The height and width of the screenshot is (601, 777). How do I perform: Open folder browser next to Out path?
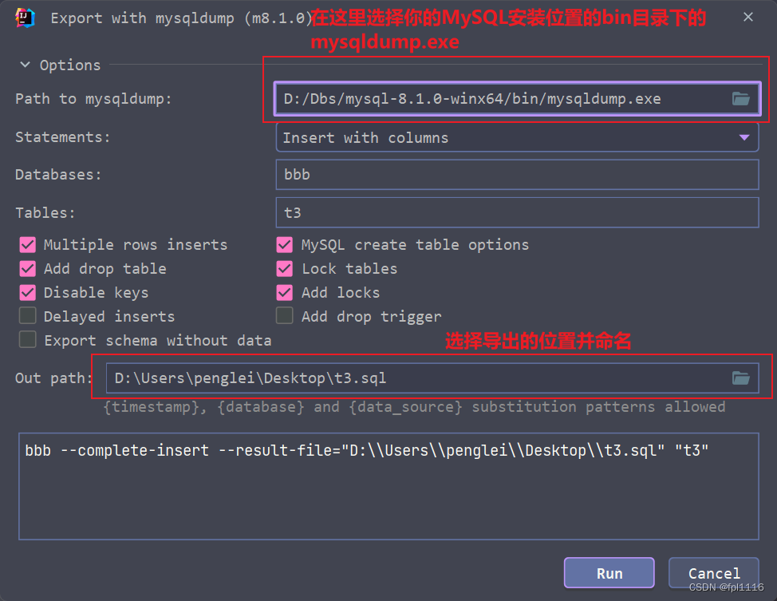pyautogui.click(x=740, y=378)
